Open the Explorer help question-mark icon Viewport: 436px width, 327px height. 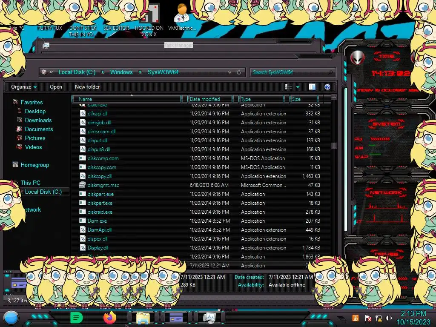coord(327,87)
